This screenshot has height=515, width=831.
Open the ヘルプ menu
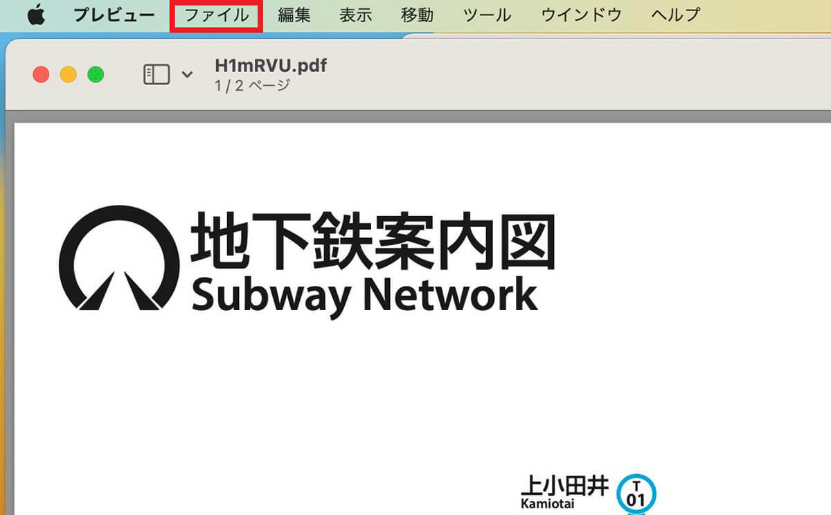point(675,15)
